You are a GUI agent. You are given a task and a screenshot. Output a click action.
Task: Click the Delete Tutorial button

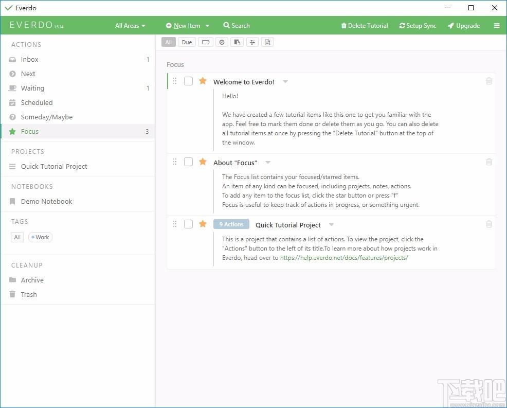[365, 26]
